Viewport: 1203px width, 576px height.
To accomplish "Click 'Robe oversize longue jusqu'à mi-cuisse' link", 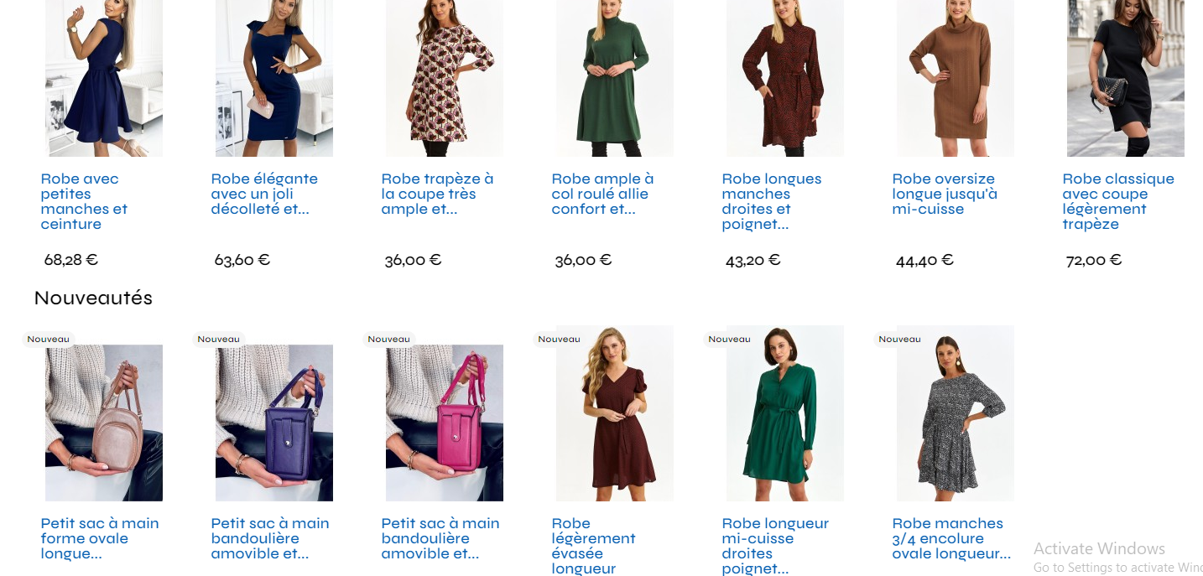I will coord(944,194).
